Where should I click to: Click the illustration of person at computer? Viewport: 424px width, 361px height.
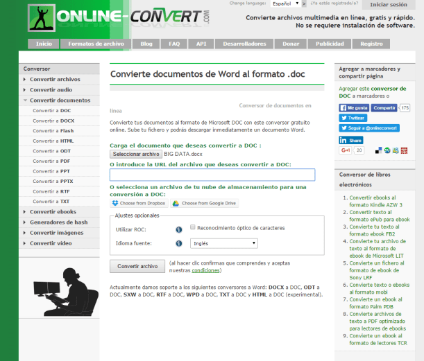[x=66, y=292]
